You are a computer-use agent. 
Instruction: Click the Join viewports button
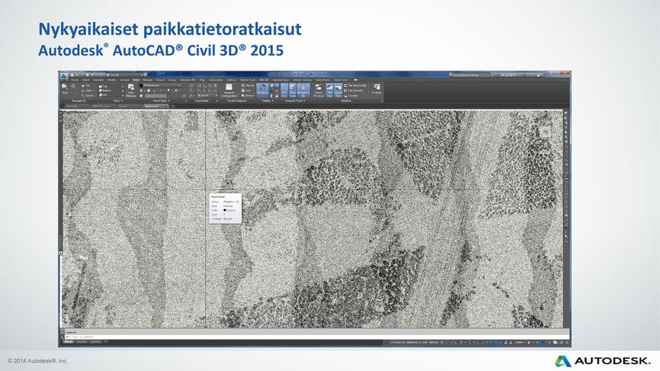point(247,91)
